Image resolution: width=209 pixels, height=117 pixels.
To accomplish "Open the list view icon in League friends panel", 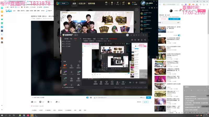I will 154,8.
